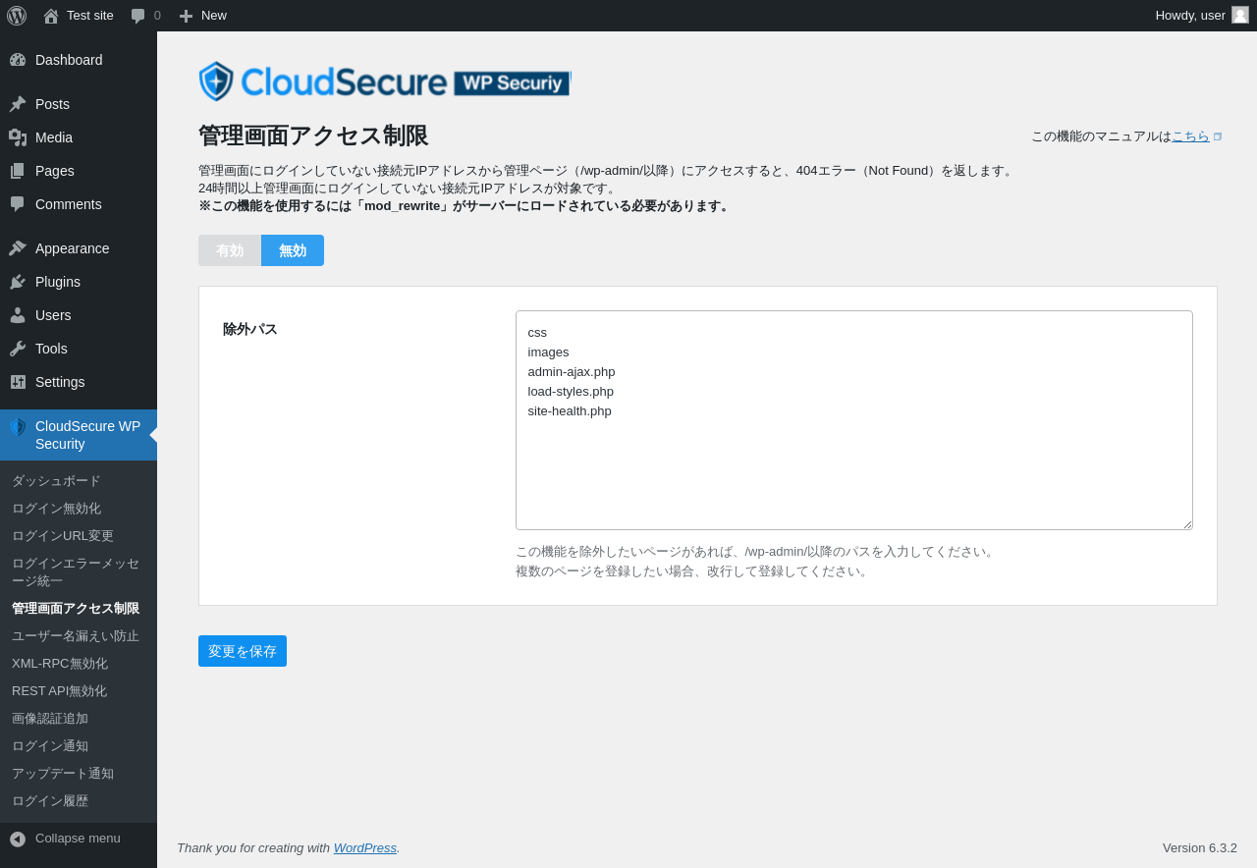Open ログインURL変更 submenu item
The width and height of the screenshot is (1257, 868).
click(x=63, y=536)
